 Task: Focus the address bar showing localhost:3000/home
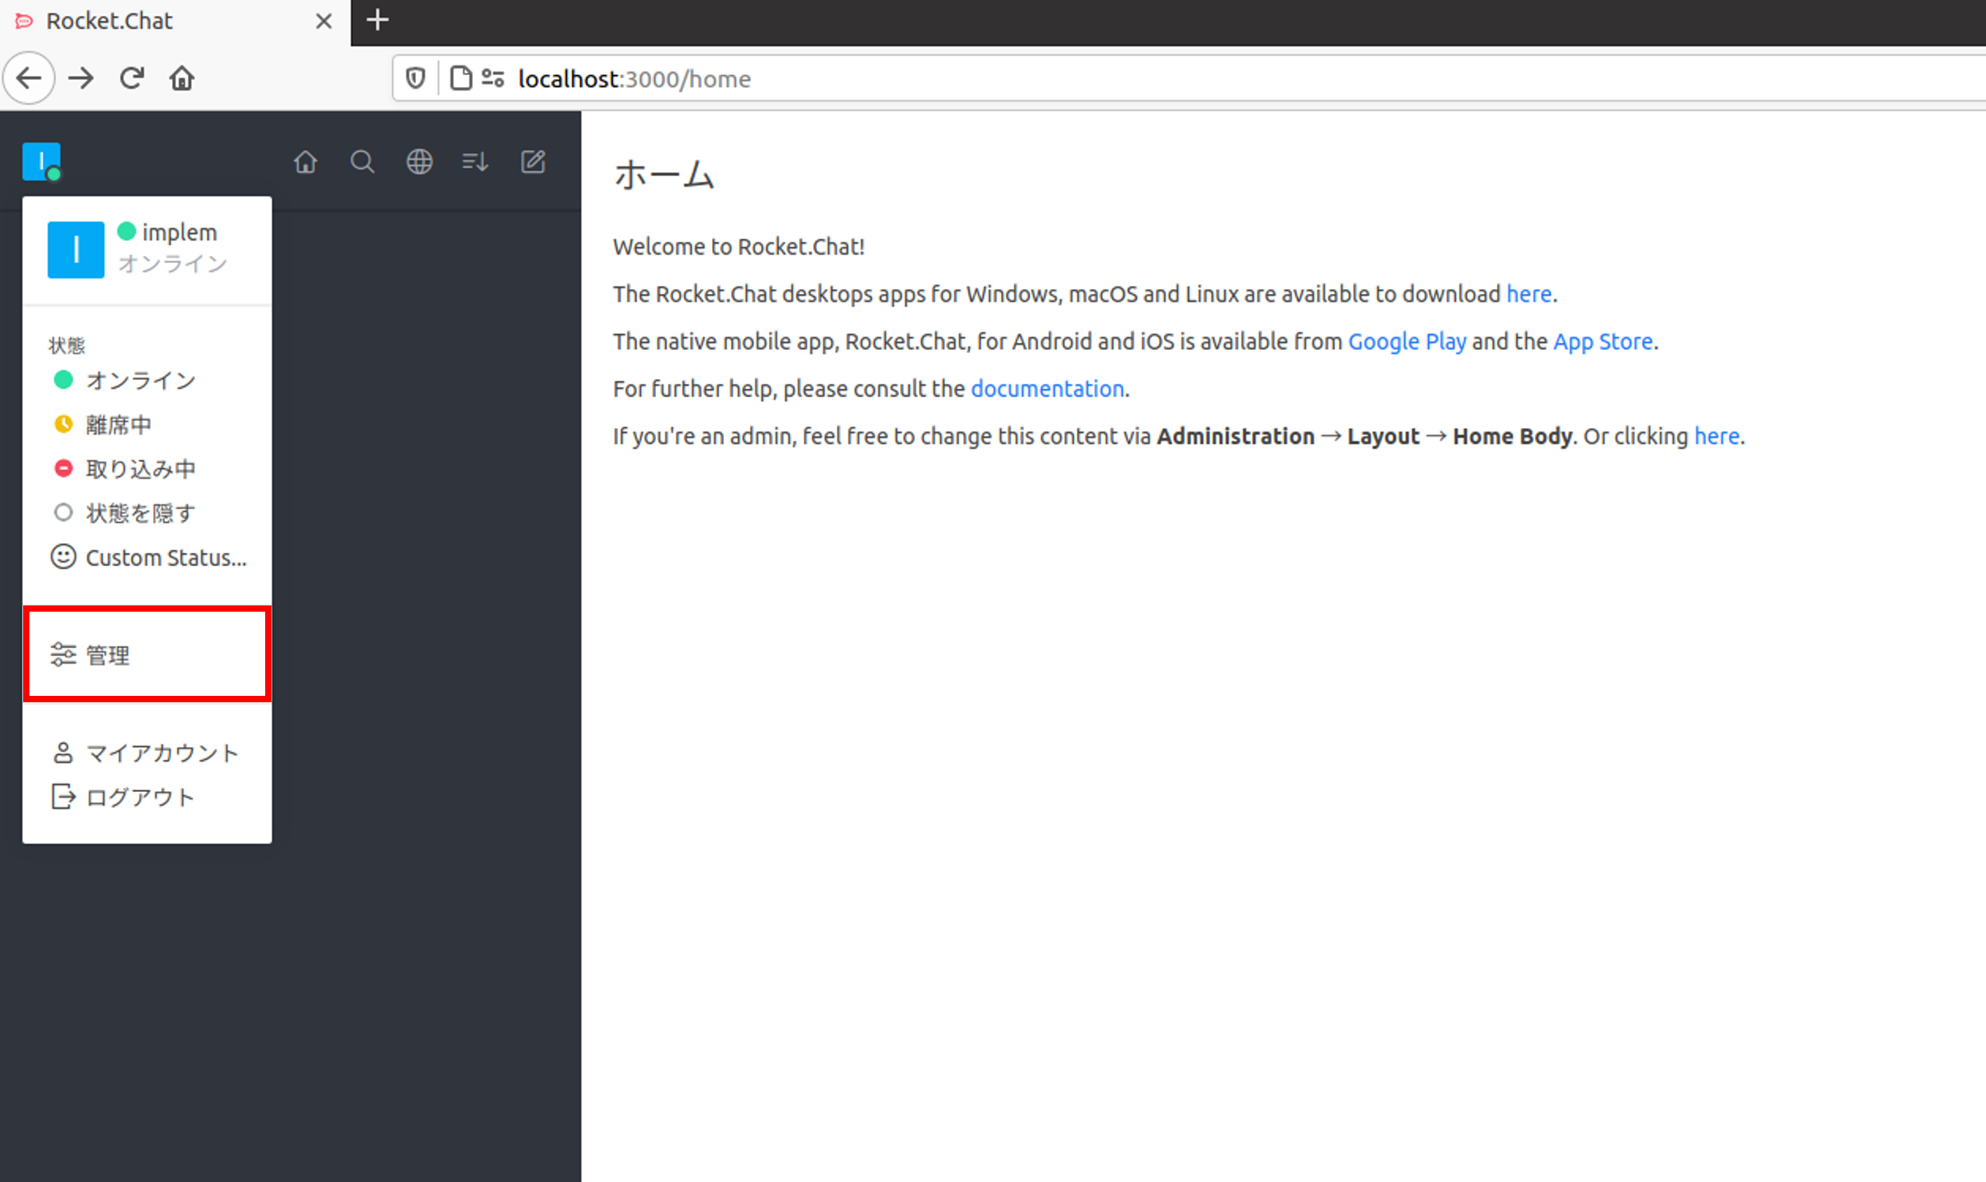coord(1188,78)
